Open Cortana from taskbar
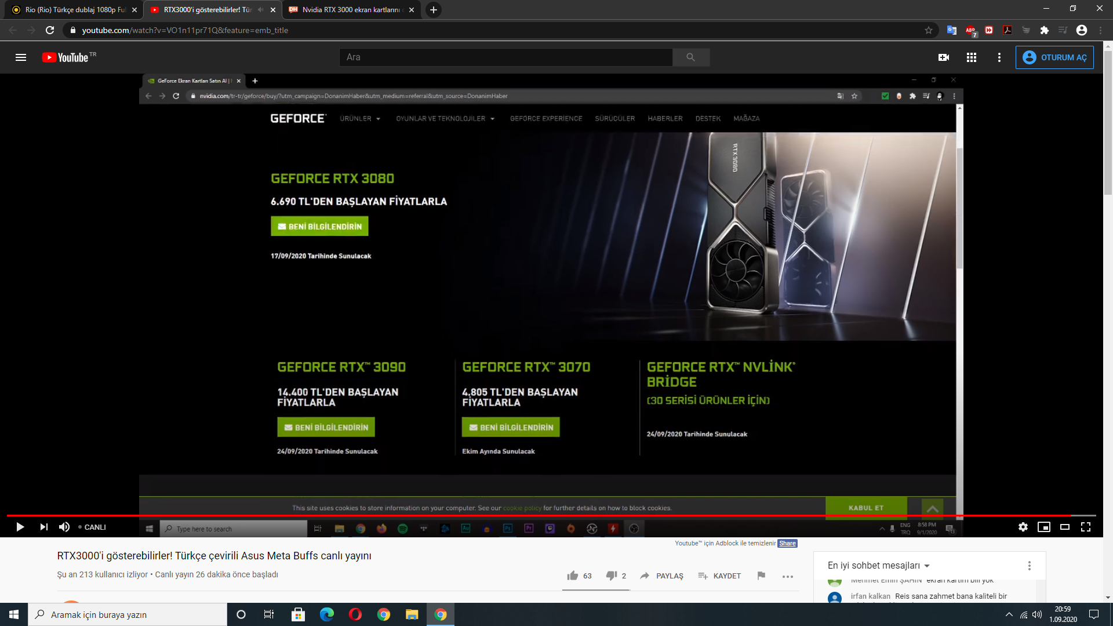Image resolution: width=1113 pixels, height=626 pixels. click(x=241, y=614)
